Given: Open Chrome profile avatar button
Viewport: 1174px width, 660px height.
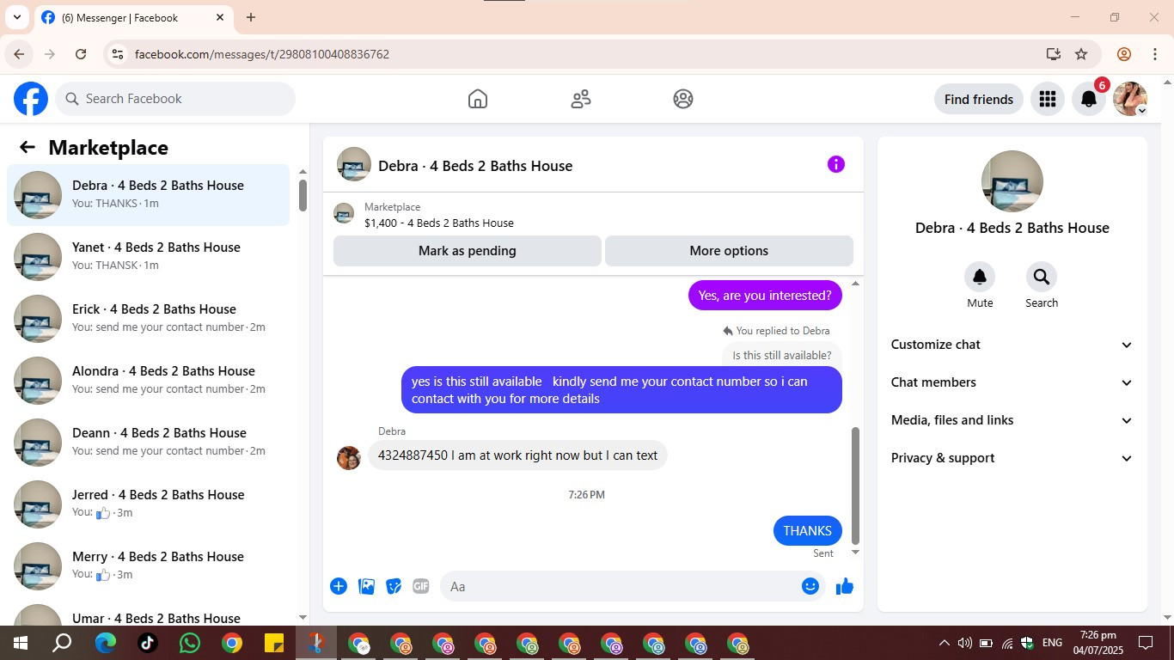Looking at the screenshot, I should (x=1124, y=54).
